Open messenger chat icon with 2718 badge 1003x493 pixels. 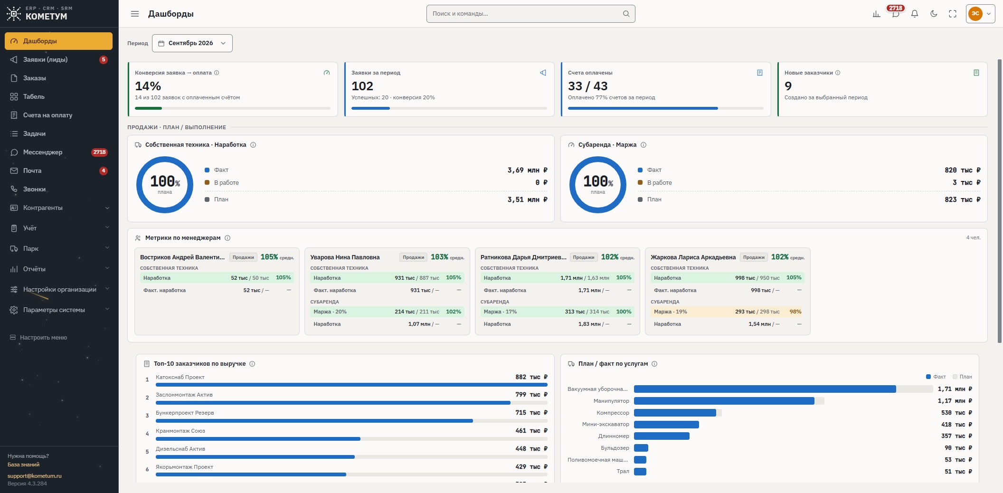tap(895, 14)
